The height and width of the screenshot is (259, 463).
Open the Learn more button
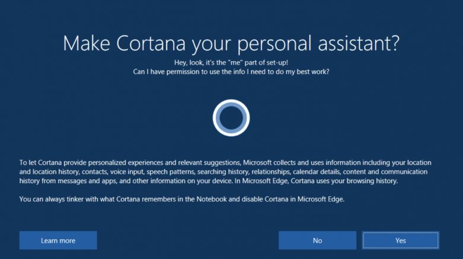[58, 241]
